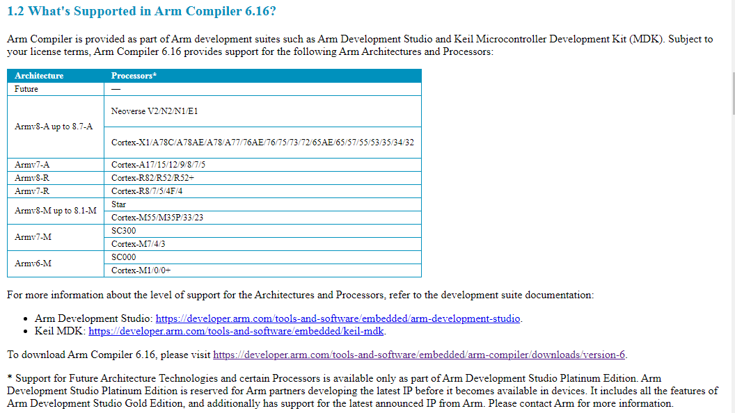Click the "SC000" cell
Screen dimensions: 735x413
(x=262, y=257)
